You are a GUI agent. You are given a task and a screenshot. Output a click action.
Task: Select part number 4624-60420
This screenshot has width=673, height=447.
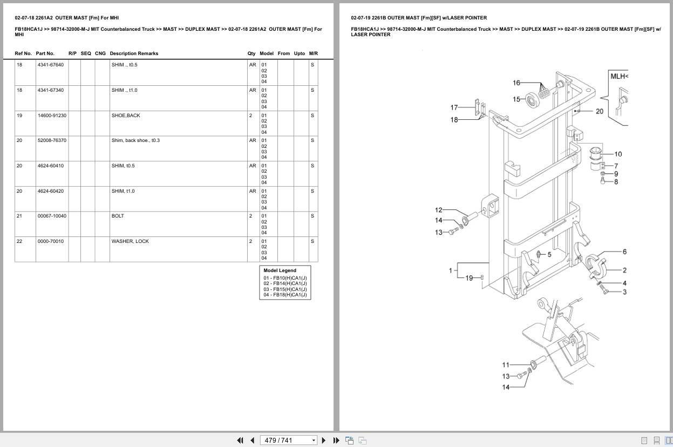click(x=50, y=191)
